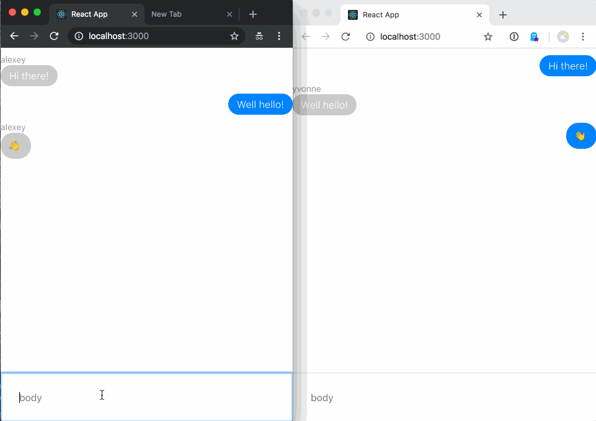Focus body message input in left window

[146, 397]
